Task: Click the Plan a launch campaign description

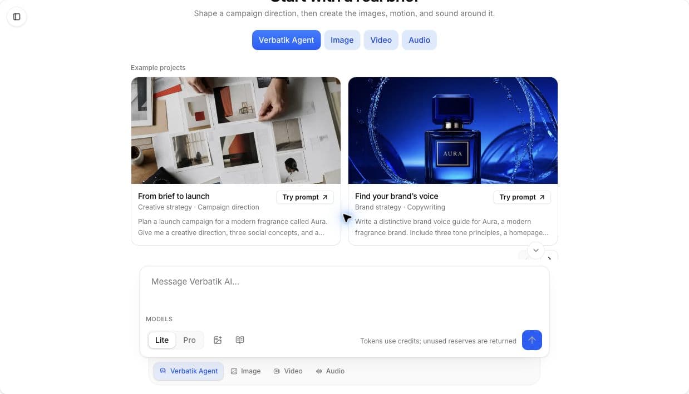Action: click(233, 227)
